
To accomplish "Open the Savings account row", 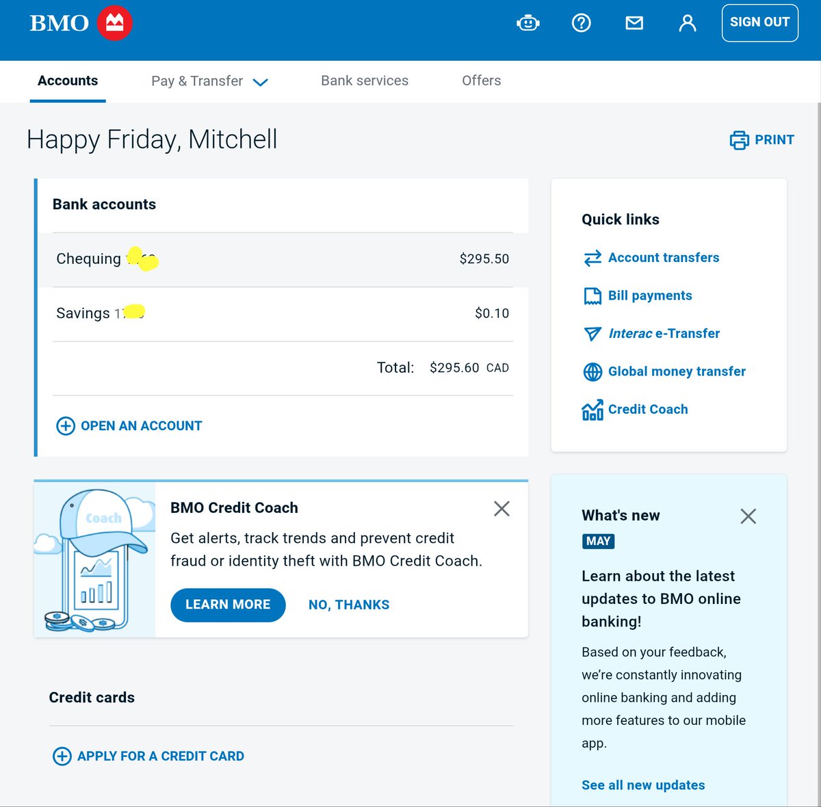I will 283,313.
